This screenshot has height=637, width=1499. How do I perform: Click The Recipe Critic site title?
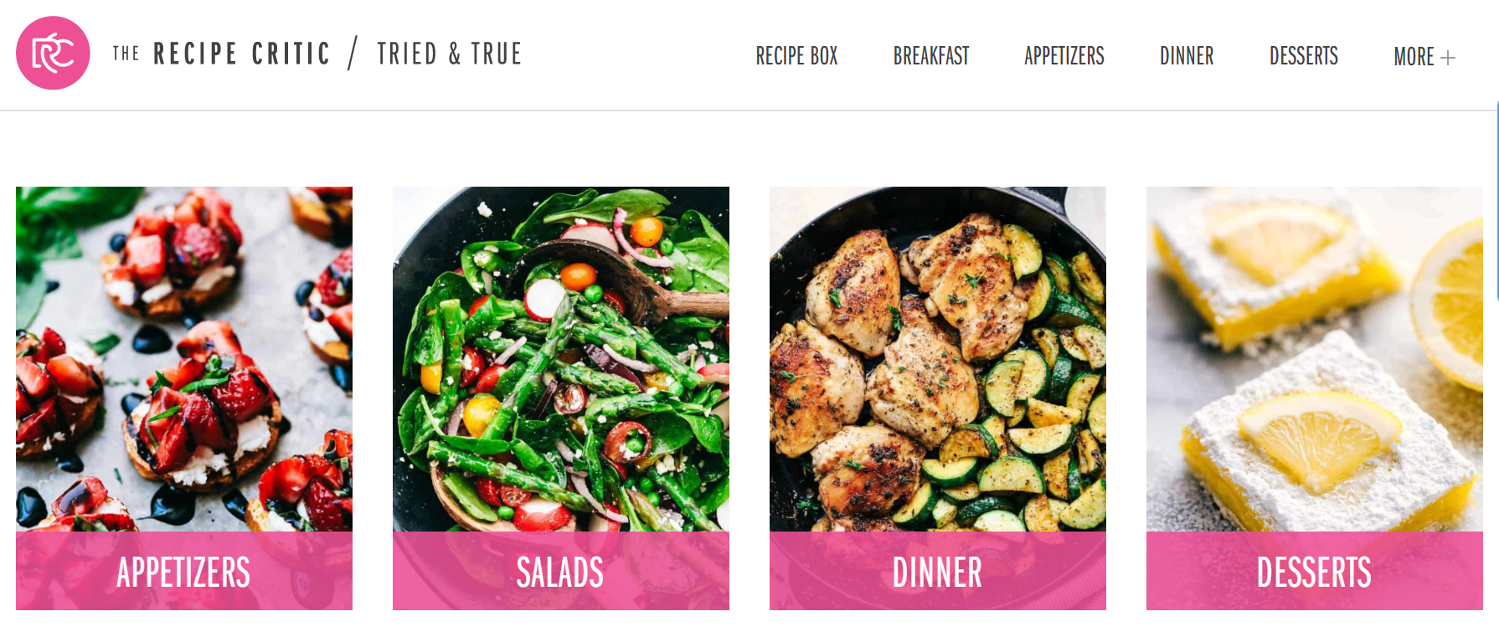(222, 54)
